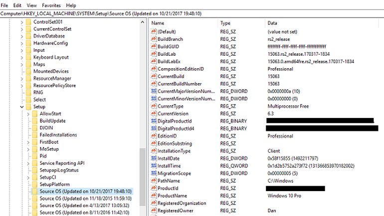This screenshot has width=384, height=216.
Task: Open the Favorites menu
Action: 51,5
